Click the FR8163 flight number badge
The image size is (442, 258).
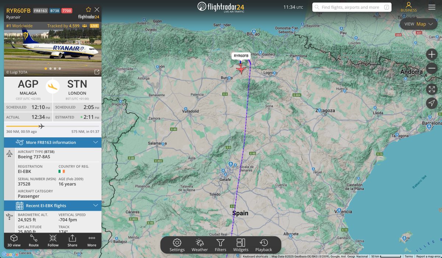40,10
